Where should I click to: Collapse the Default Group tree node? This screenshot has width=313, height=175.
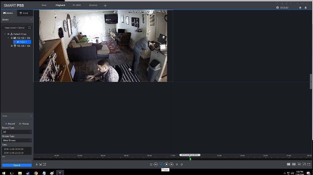5,34
